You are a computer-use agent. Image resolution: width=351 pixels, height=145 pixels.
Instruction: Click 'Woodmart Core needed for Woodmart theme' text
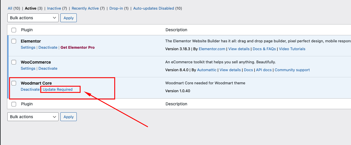[x=205, y=83]
